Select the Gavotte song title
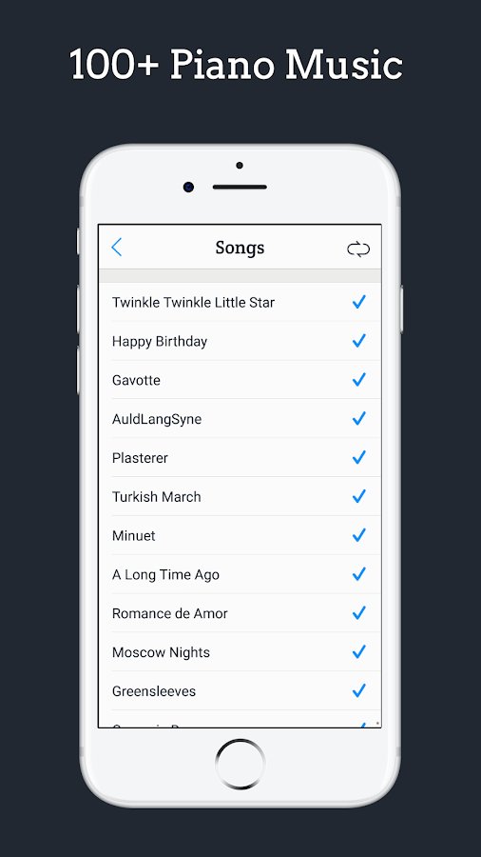 (136, 380)
